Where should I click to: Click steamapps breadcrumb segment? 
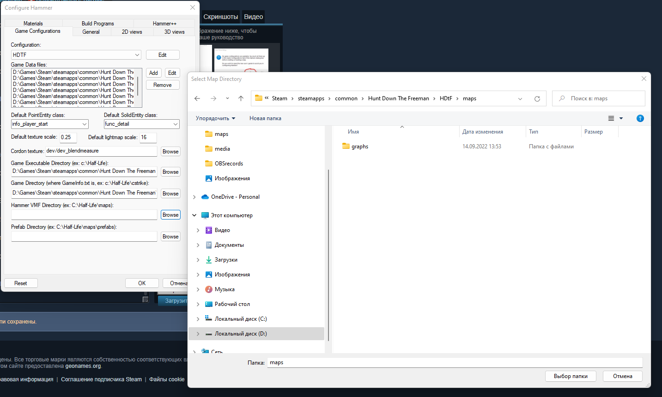point(311,98)
